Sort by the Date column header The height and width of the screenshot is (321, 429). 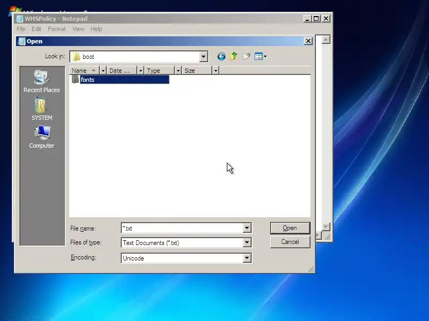click(122, 71)
